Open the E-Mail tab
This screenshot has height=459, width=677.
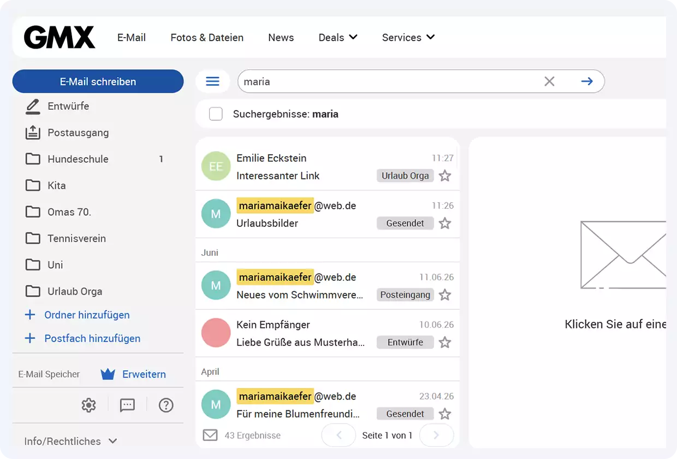(x=132, y=38)
